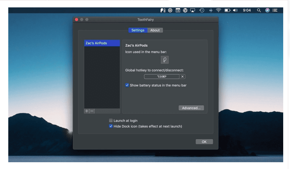Viewport: 290px width, 169px height.
Task: Open Spotlight search magnifier icon
Action: (x=259, y=10)
